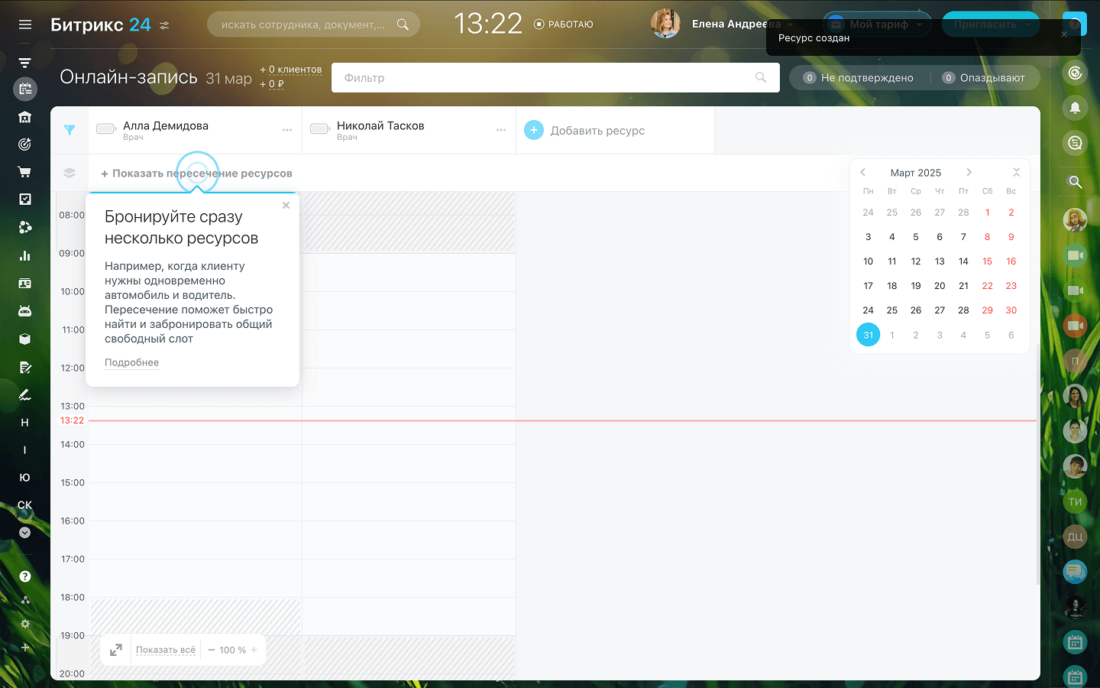The width and height of the screenshot is (1100, 688).
Task: Open the help question mark in left sidebar
Action: tap(25, 576)
